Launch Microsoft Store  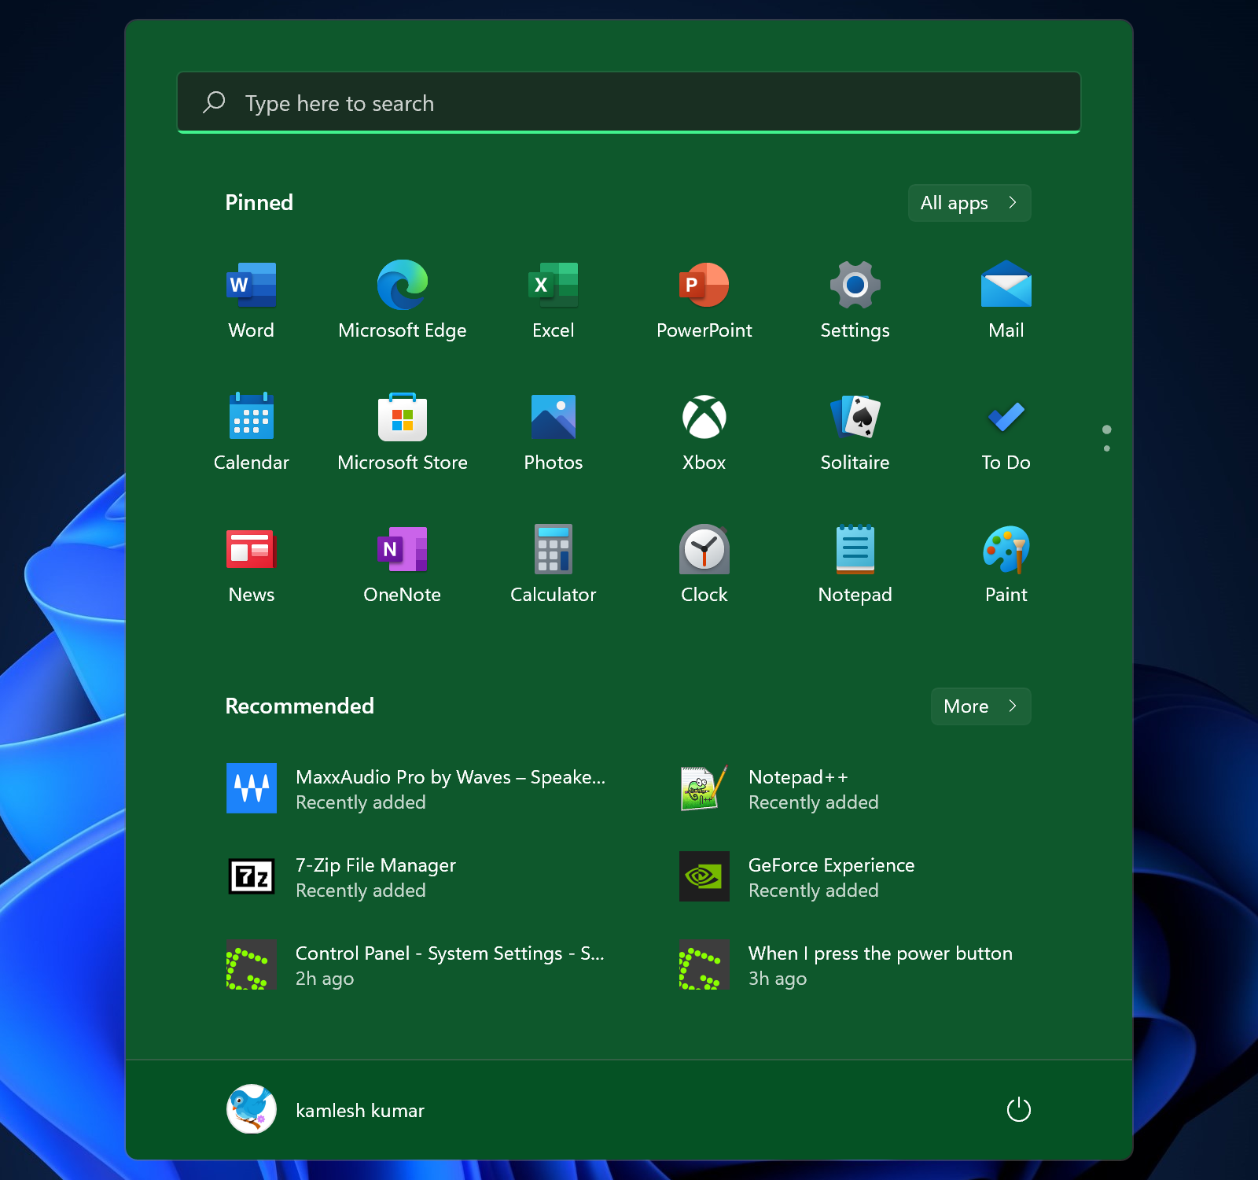402,431
